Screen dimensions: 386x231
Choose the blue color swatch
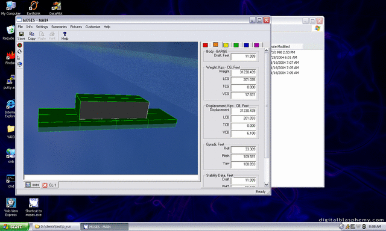click(x=246, y=45)
